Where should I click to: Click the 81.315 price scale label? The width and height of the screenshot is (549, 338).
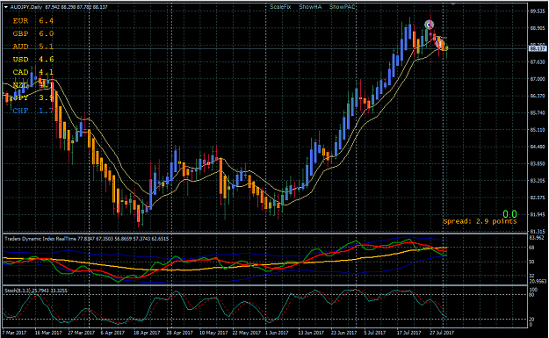[x=538, y=231]
